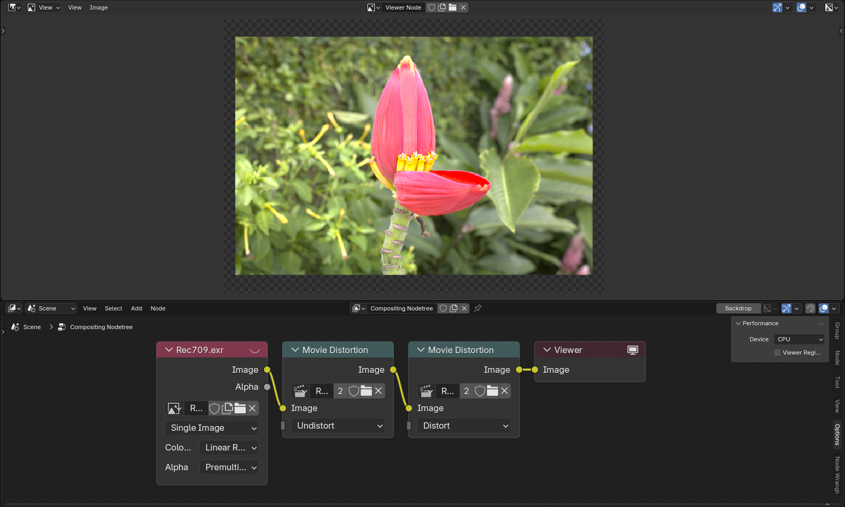Open image browse dropdown beside Viewer Node
845x507 pixels.
(373, 7)
